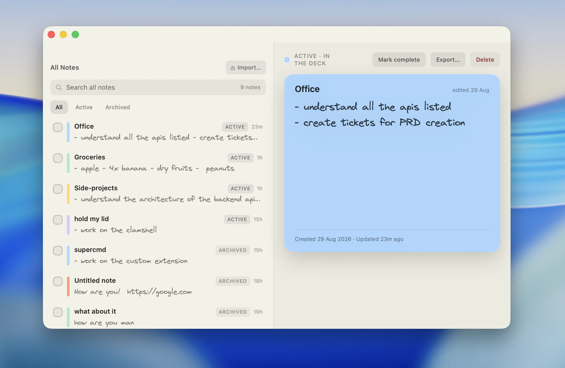565x368 pixels.
Task: Select the Untitled note checkbox
Action: point(58,281)
